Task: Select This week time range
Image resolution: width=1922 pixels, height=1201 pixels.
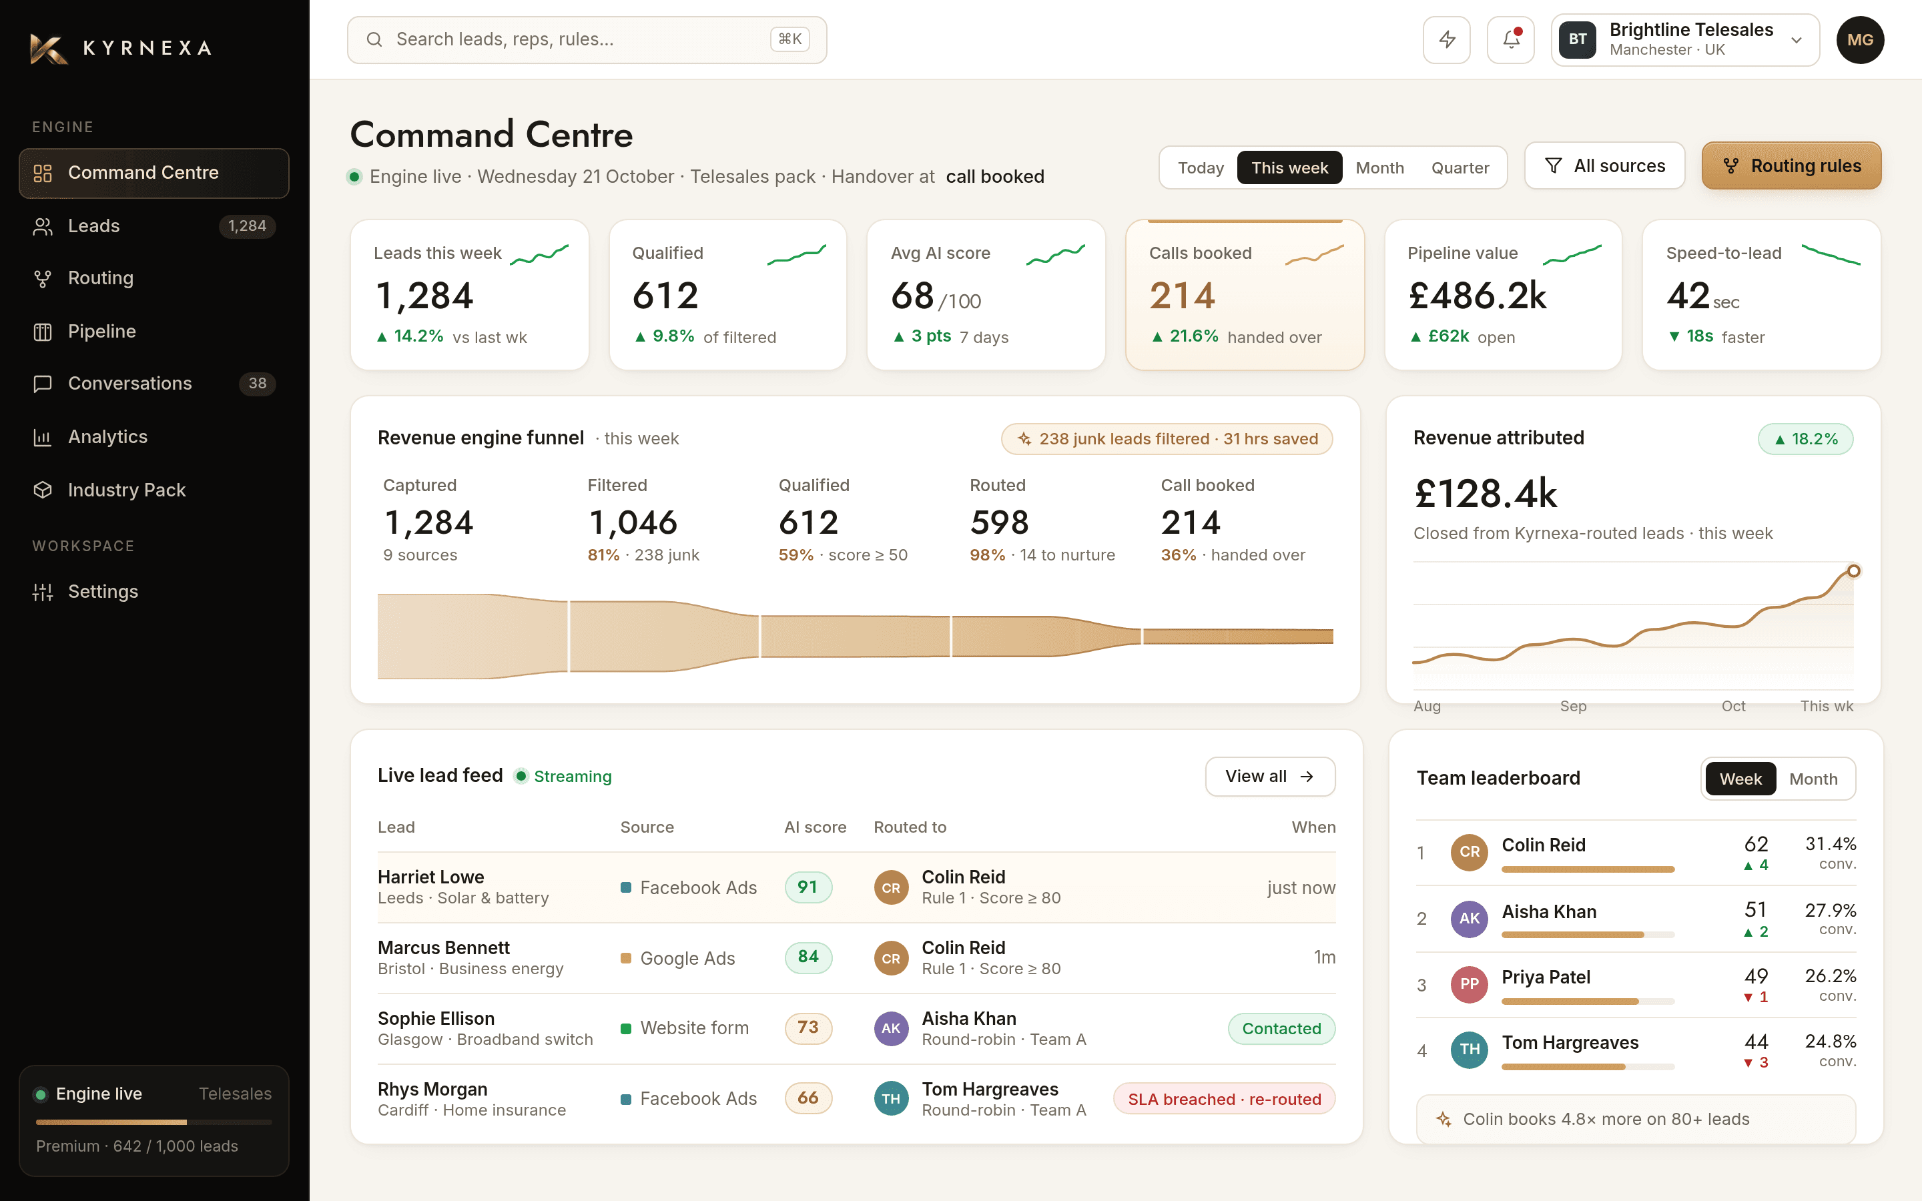Action: tap(1290, 167)
